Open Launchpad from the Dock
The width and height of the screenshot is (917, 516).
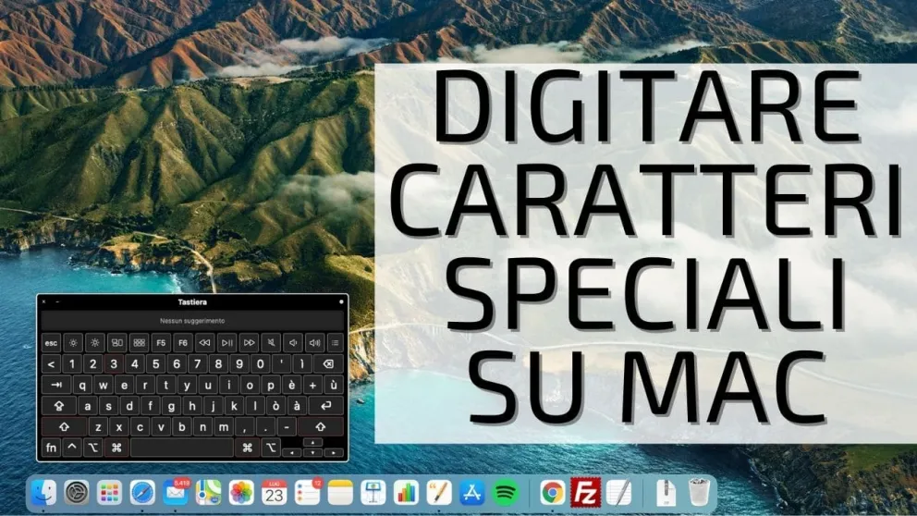[109, 493]
